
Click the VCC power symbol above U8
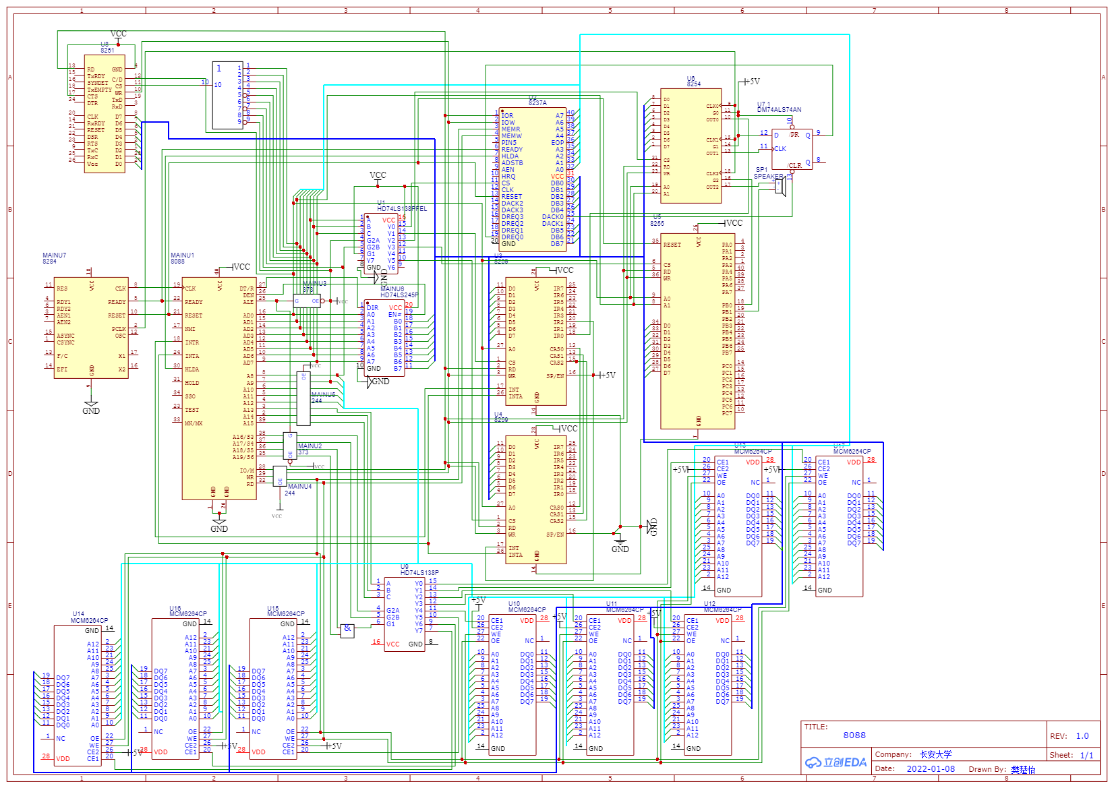coord(119,32)
